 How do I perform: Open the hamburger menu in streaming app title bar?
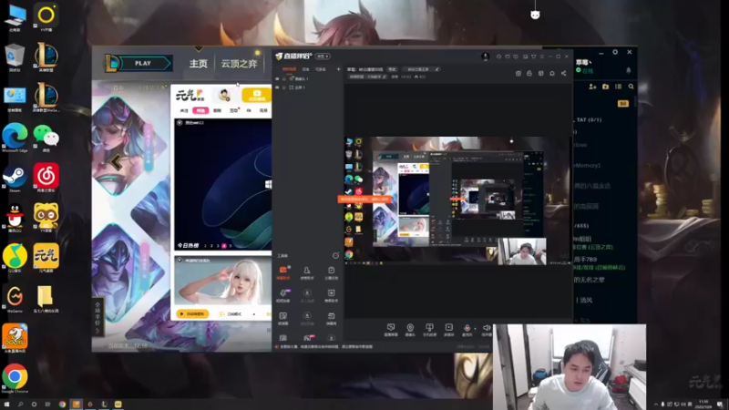(542, 56)
